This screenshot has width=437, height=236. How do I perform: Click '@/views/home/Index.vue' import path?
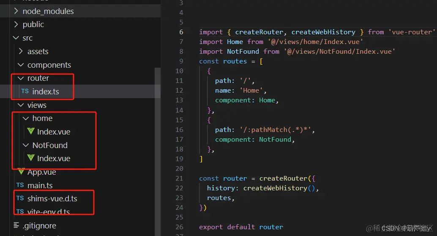point(315,42)
